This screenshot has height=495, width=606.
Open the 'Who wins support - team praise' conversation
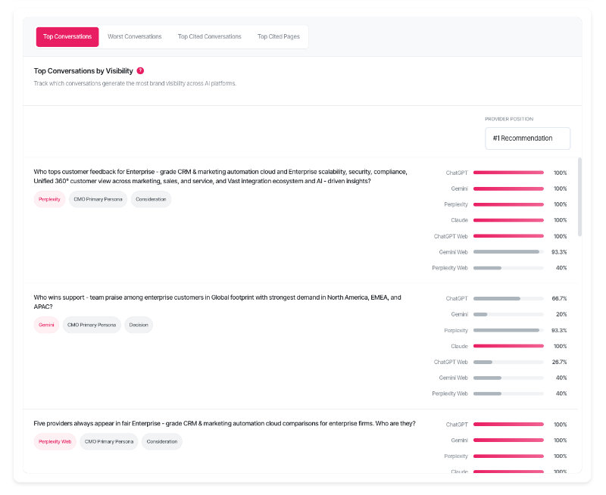[x=217, y=302]
